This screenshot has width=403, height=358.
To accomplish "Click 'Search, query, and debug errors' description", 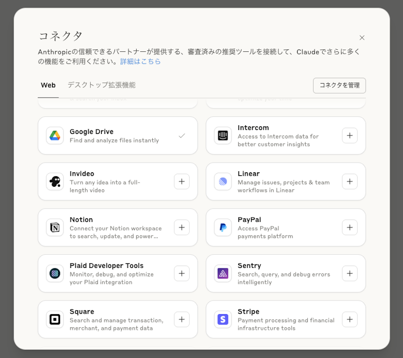I will tap(284, 278).
